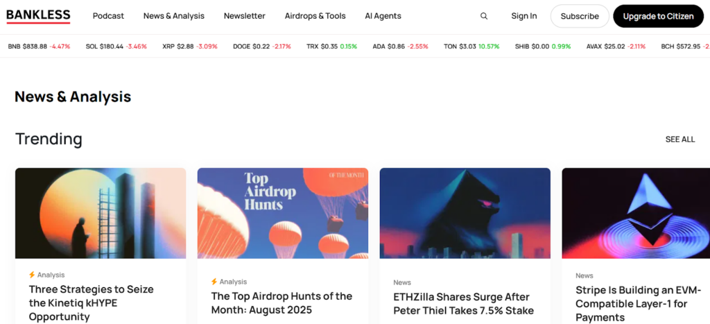The image size is (710, 324).
Task: Click the Bankless logo
Action: [39, 17]
